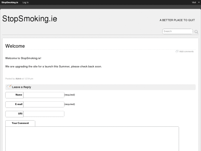This screenshot has width=201, height=151.
Task: Click the search magnifier icon
Action: tap(196, 32)
